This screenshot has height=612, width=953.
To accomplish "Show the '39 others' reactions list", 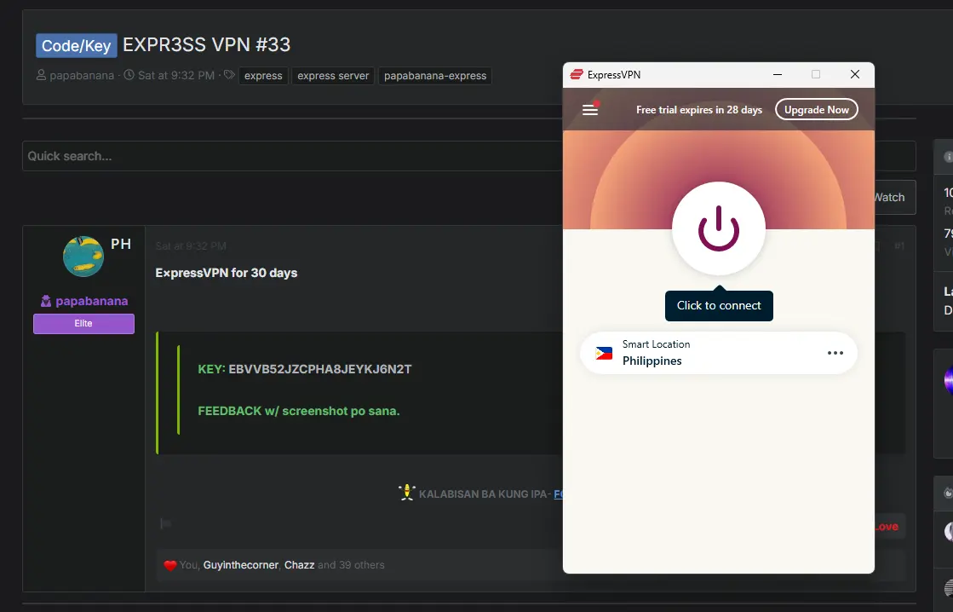I will pos(362,565).
